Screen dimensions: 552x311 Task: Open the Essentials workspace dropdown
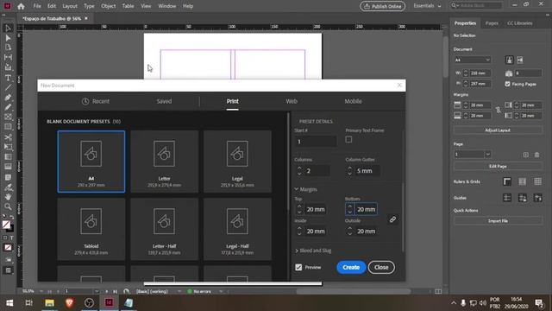427,6
